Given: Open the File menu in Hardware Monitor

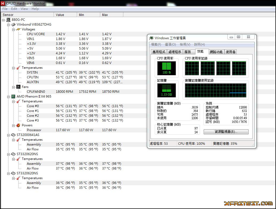Looking at the screenshot, I should 5,9.
